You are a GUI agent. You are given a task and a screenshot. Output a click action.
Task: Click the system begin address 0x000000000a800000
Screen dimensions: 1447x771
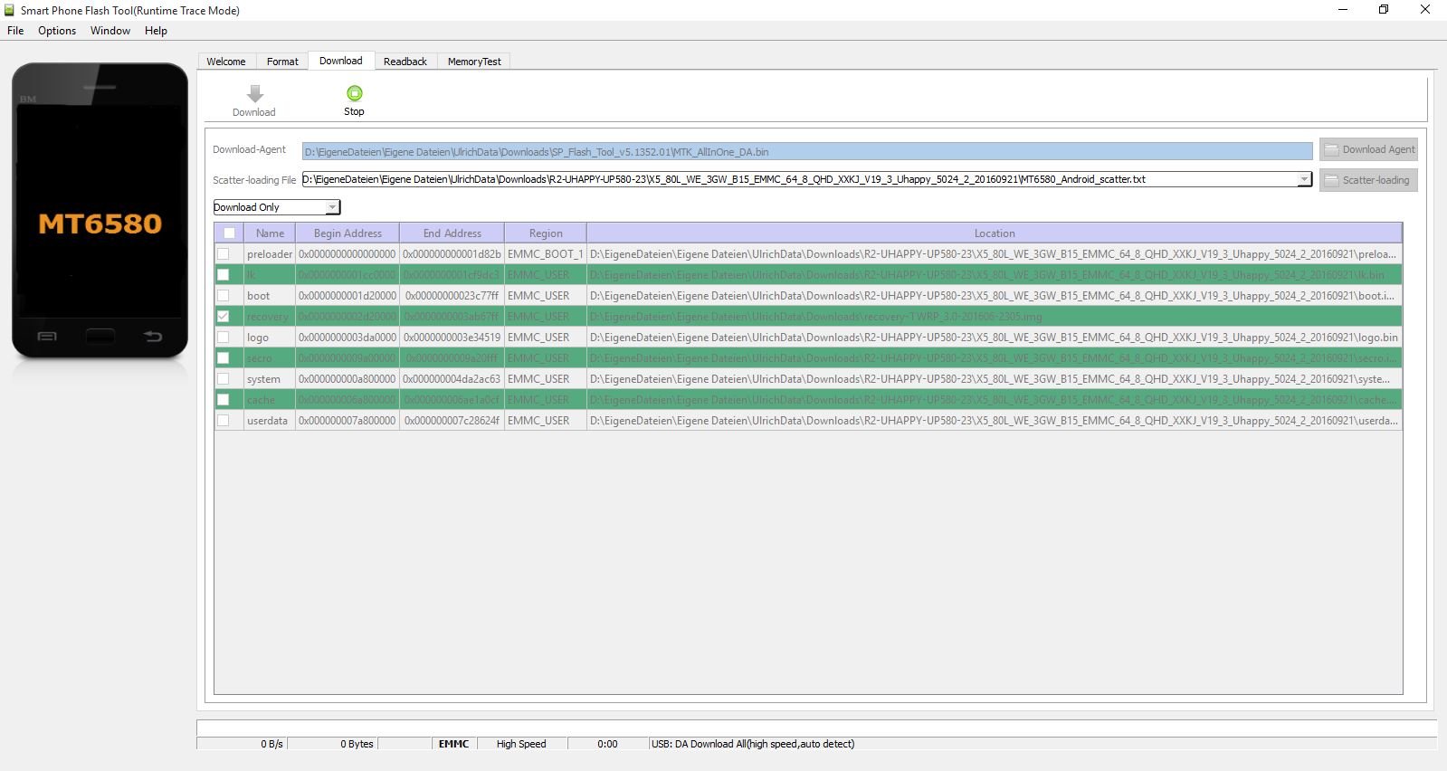(x=347, y=379)
